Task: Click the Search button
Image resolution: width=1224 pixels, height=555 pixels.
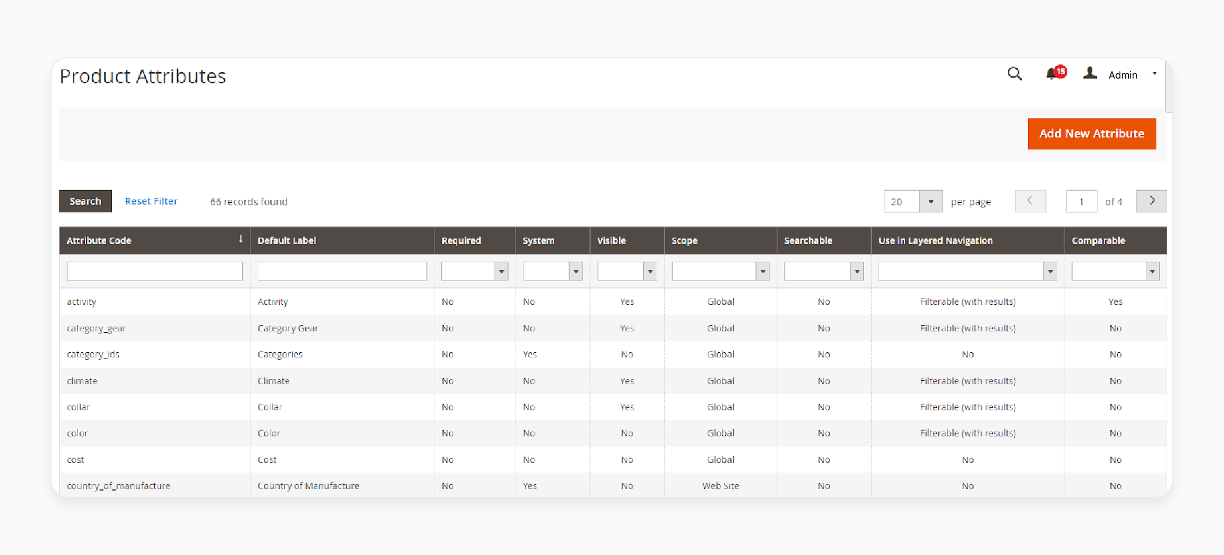Action: pos(85,201)
